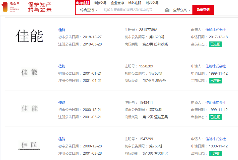Click the 第12类 运输工具 category text
Image resolution: width=238 pixels, height=160 pixels.
pyautogui.click(x=155, y=117)
